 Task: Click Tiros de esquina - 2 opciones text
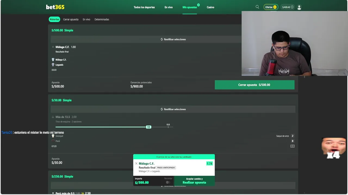[69, 122]
